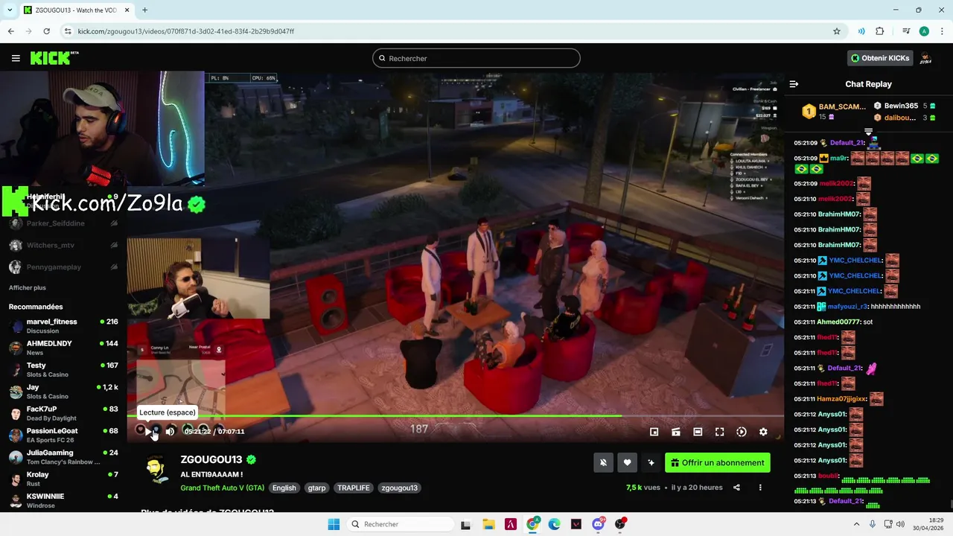Open Chrome three-dot menu
The height and width of the screenshot is (536, 953).
[942, 31]
